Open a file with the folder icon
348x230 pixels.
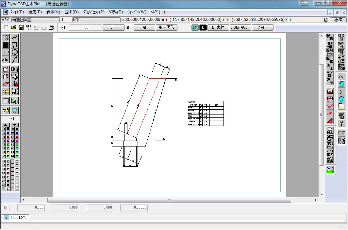pyautogui.click(x=14, y=27)
